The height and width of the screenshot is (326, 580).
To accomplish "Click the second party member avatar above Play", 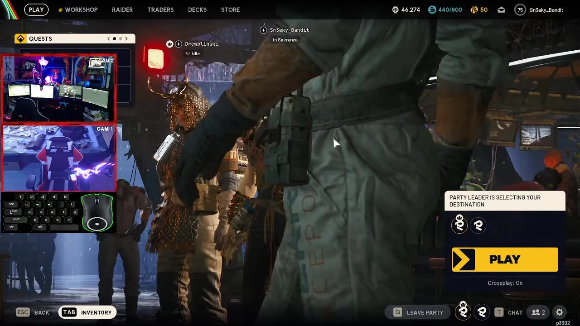I will (478, 225).
